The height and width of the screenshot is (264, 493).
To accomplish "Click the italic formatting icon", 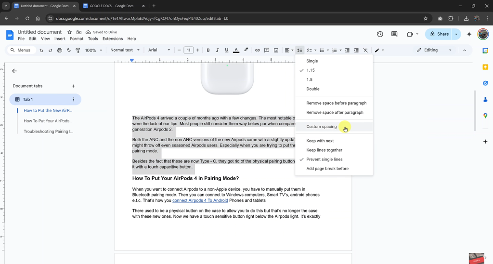I will click(x=217, y=50).
